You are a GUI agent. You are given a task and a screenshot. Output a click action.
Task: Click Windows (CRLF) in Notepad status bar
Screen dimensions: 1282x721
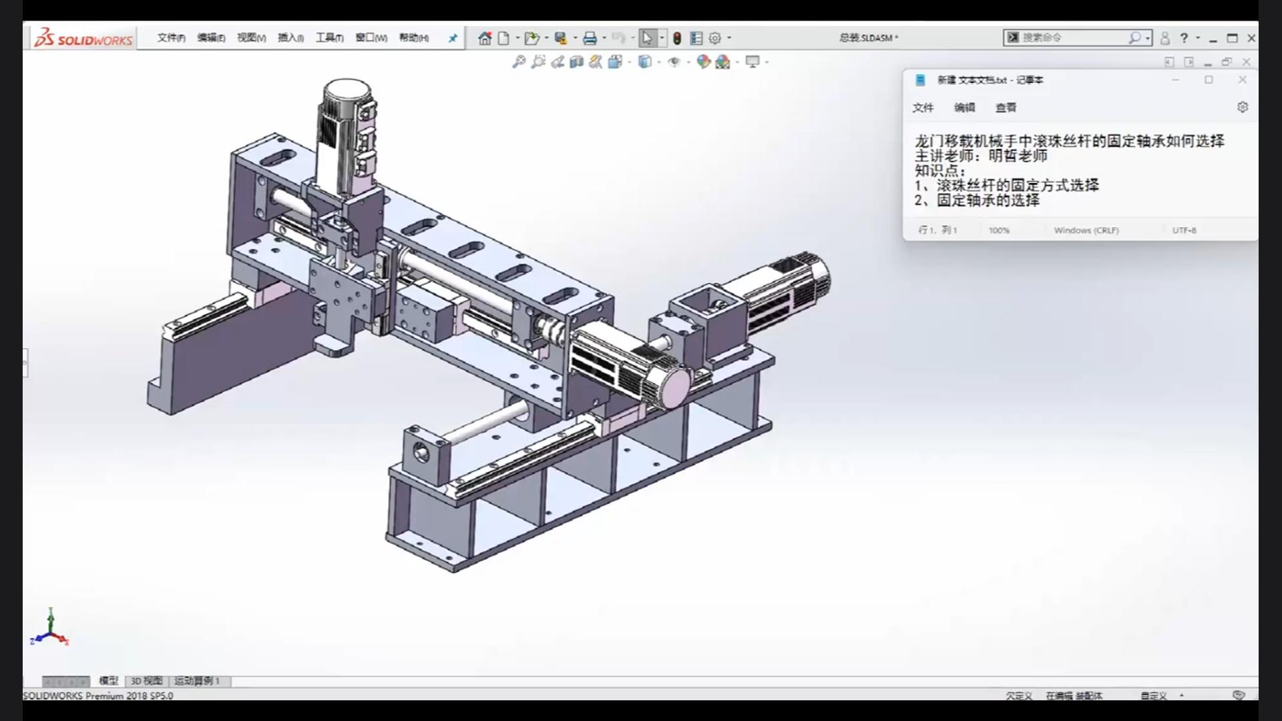1086,230
